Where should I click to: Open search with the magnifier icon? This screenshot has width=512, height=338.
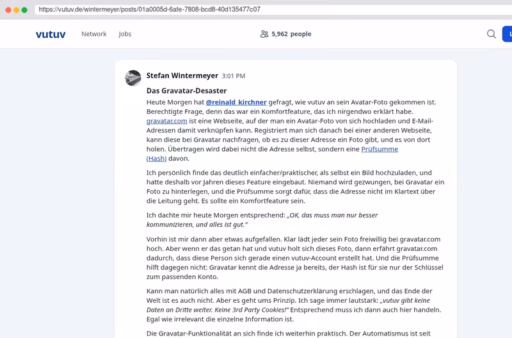[x=492, y=34]
